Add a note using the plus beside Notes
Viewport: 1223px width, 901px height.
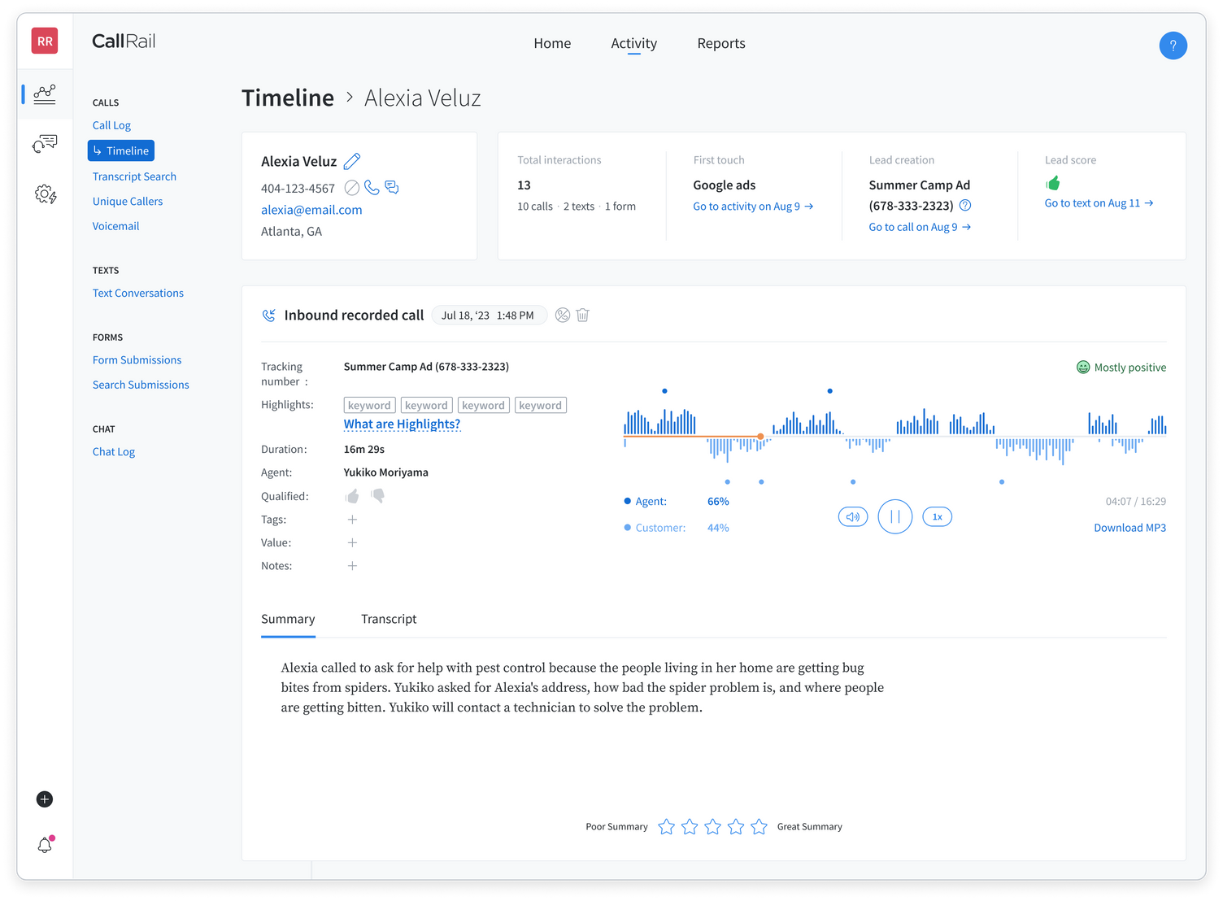pos(352,565)
